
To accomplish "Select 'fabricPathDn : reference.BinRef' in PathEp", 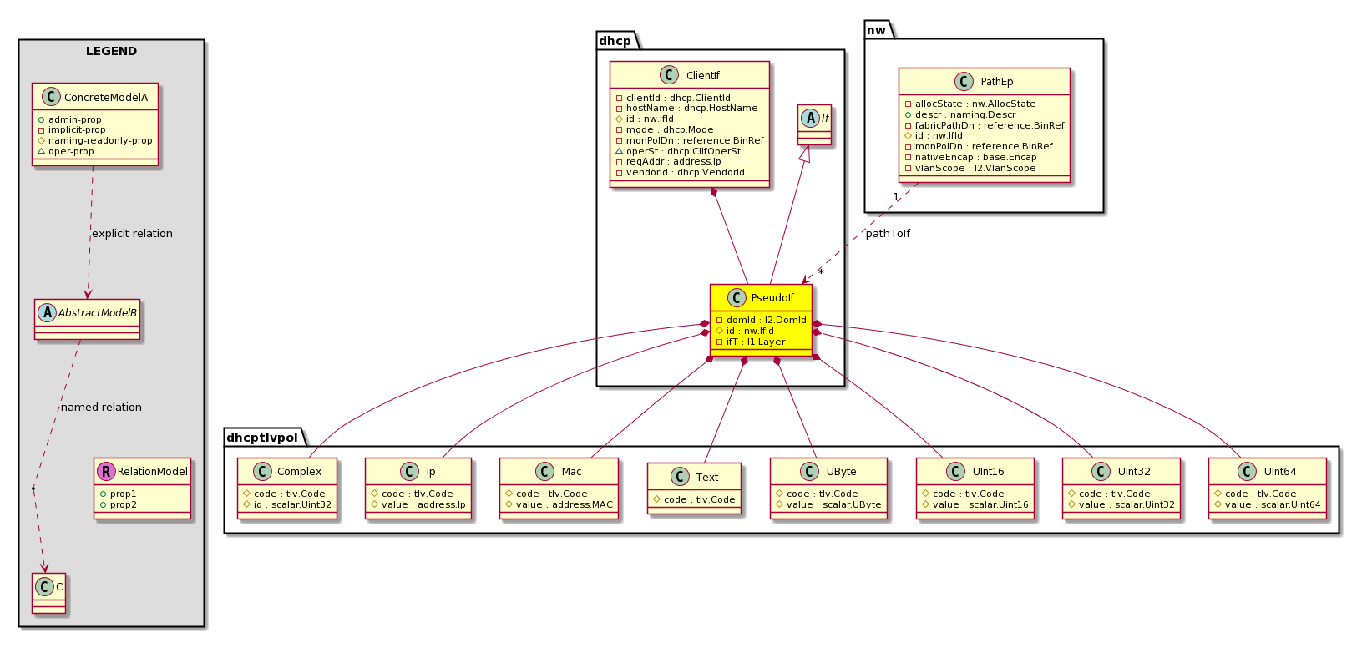I will (x=990, y=125).
